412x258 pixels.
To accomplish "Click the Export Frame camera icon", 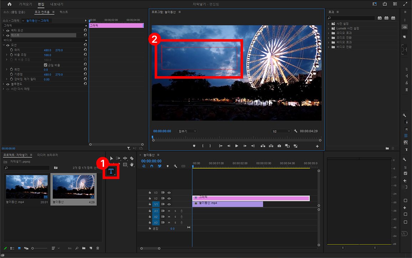I will [279, 146].
